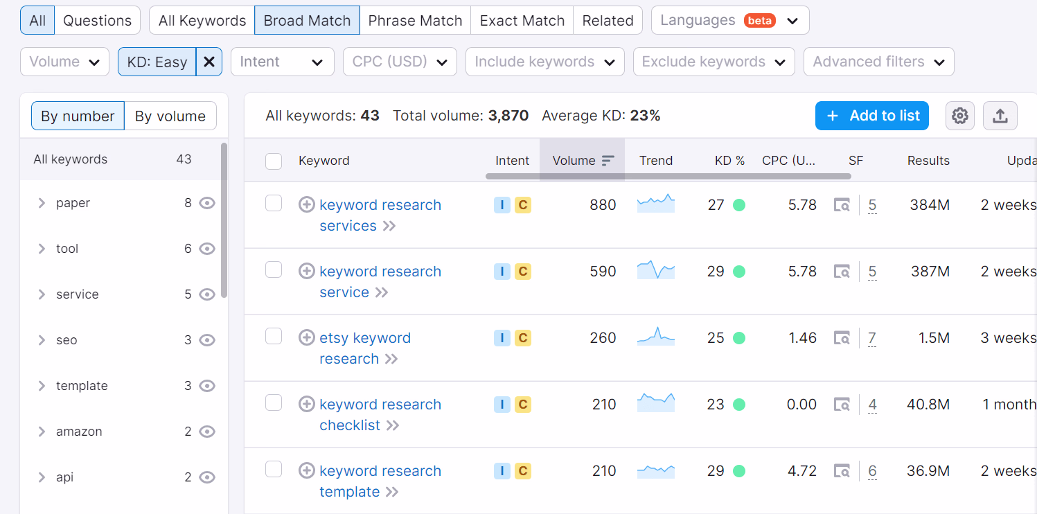View SERP icon for etsy keyword research

(842, 338)
